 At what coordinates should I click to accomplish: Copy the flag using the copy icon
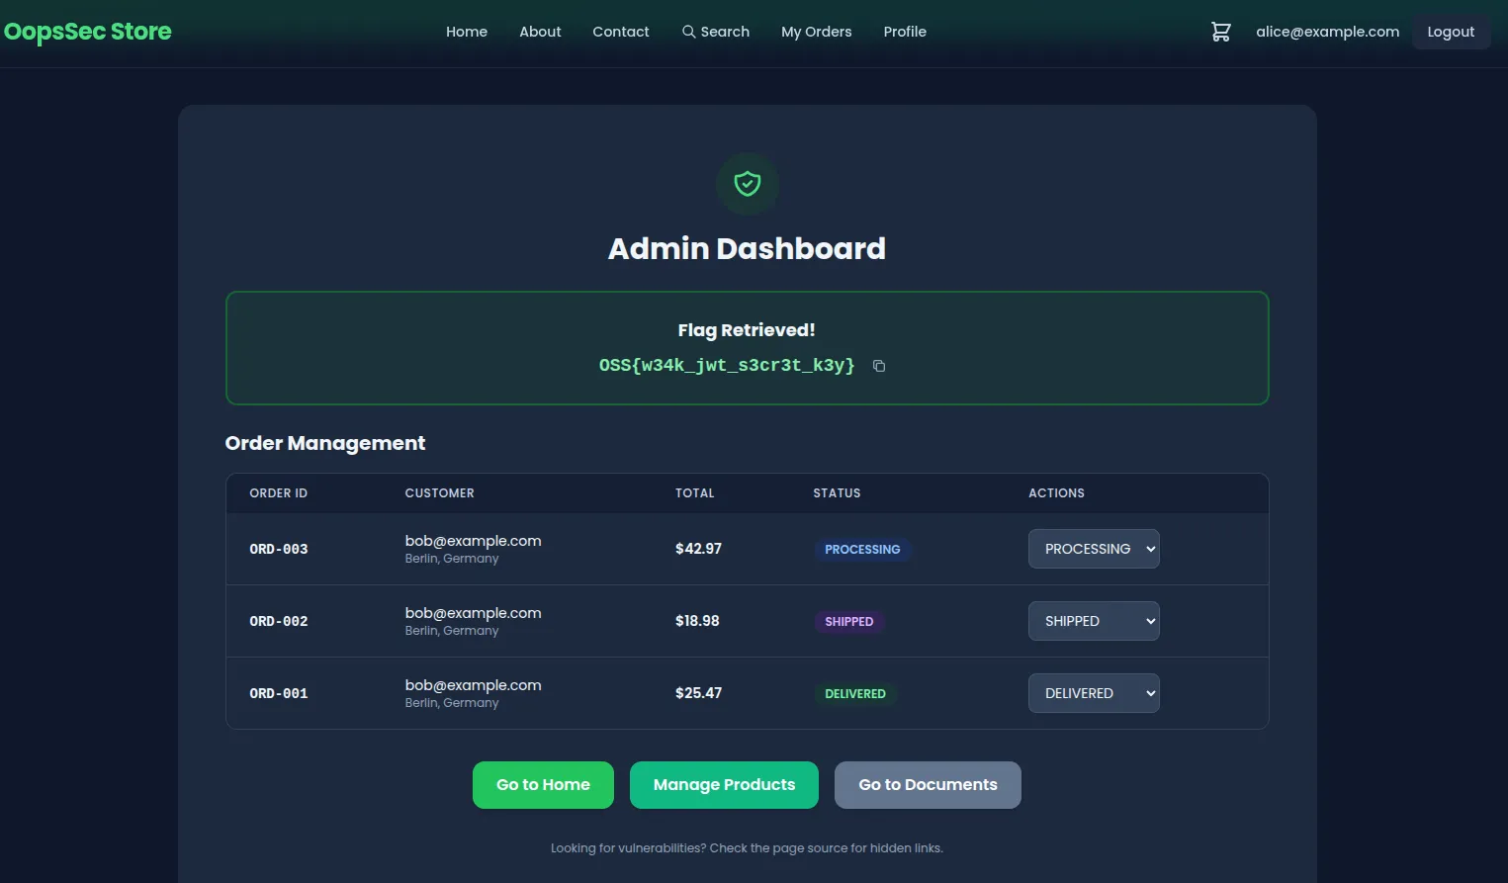click(x=878, y=365)
